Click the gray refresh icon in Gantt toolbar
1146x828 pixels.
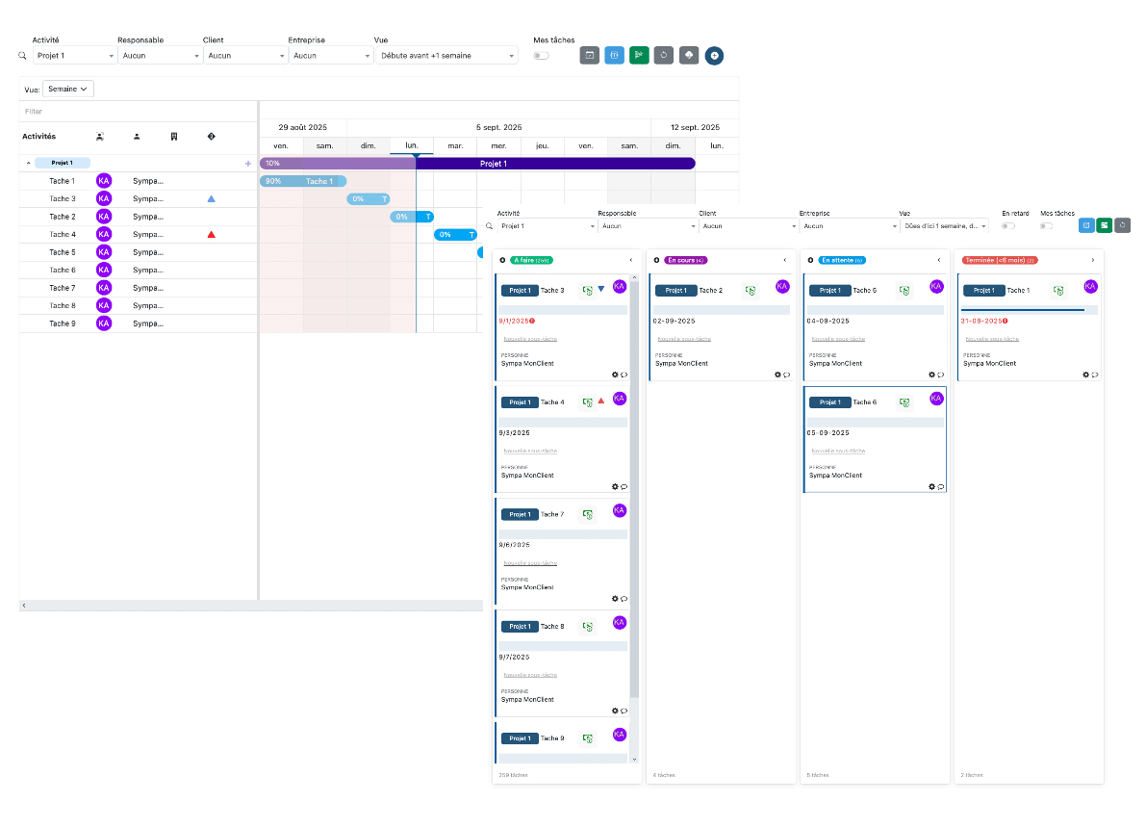(x=664, y=56)
